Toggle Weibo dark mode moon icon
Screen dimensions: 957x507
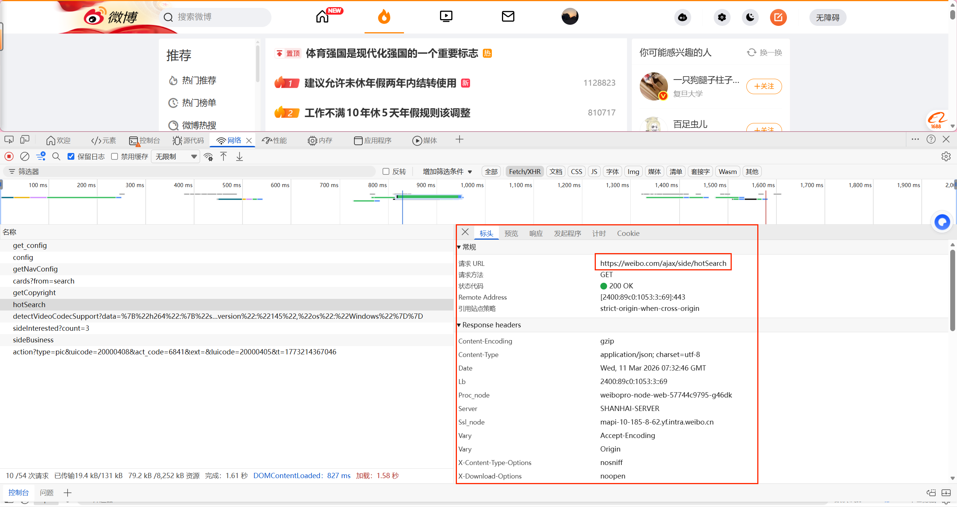click(750, 17)
